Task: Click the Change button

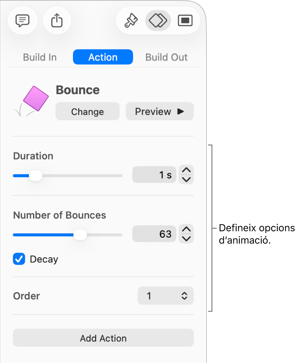Action: 88,111
